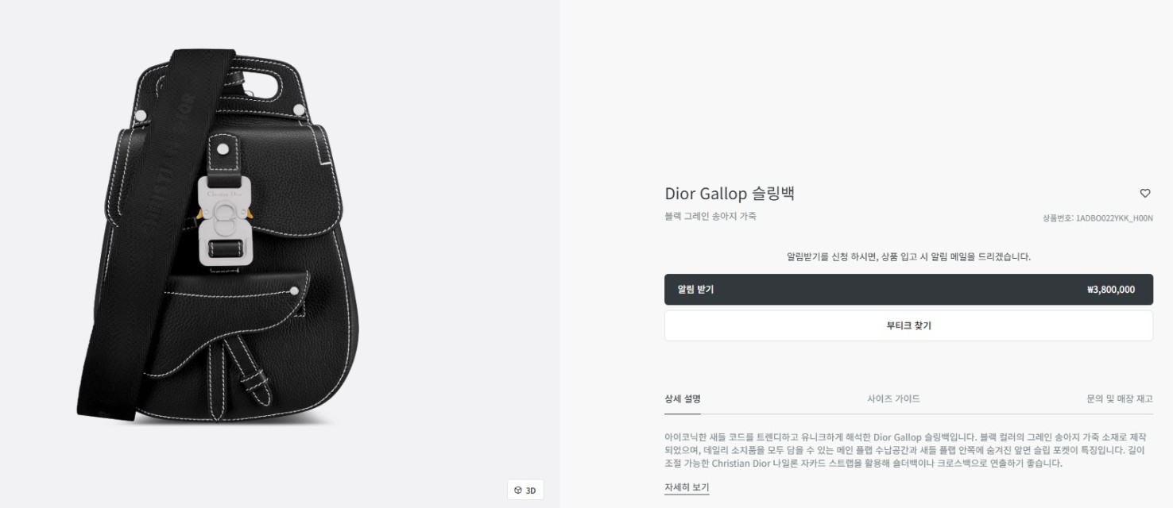Add the bag to wishlist with heart icon

[x=1145, y=193]
